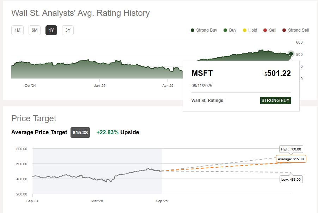Viewport: 318px width, 213px height.
Task: Toggle the Strong Buy legend item
Action: [204, 30]
